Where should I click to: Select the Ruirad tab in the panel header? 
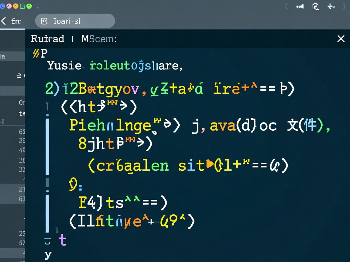(x=48, y=39)
